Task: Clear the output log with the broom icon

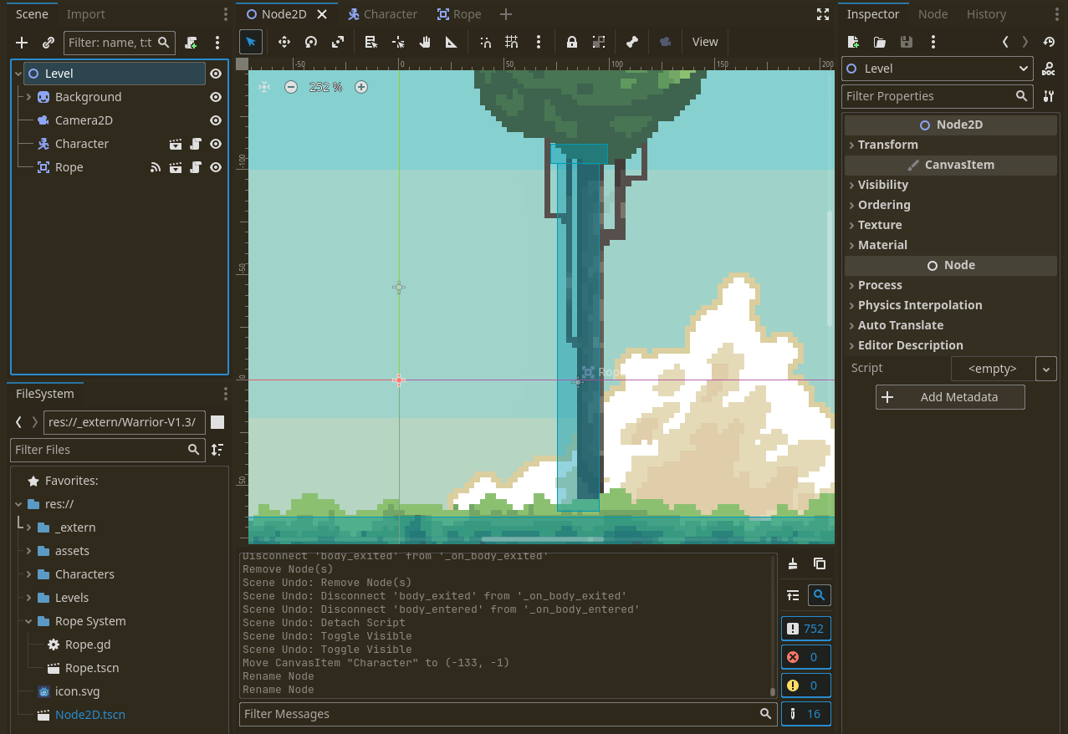Action: (x=792, y=563)
